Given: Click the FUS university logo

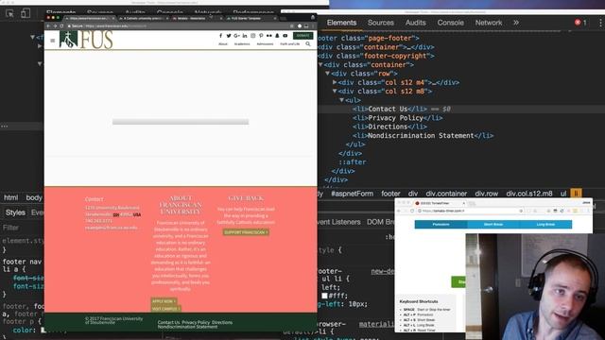Looking at the screenshot, I should pos(86,40).
